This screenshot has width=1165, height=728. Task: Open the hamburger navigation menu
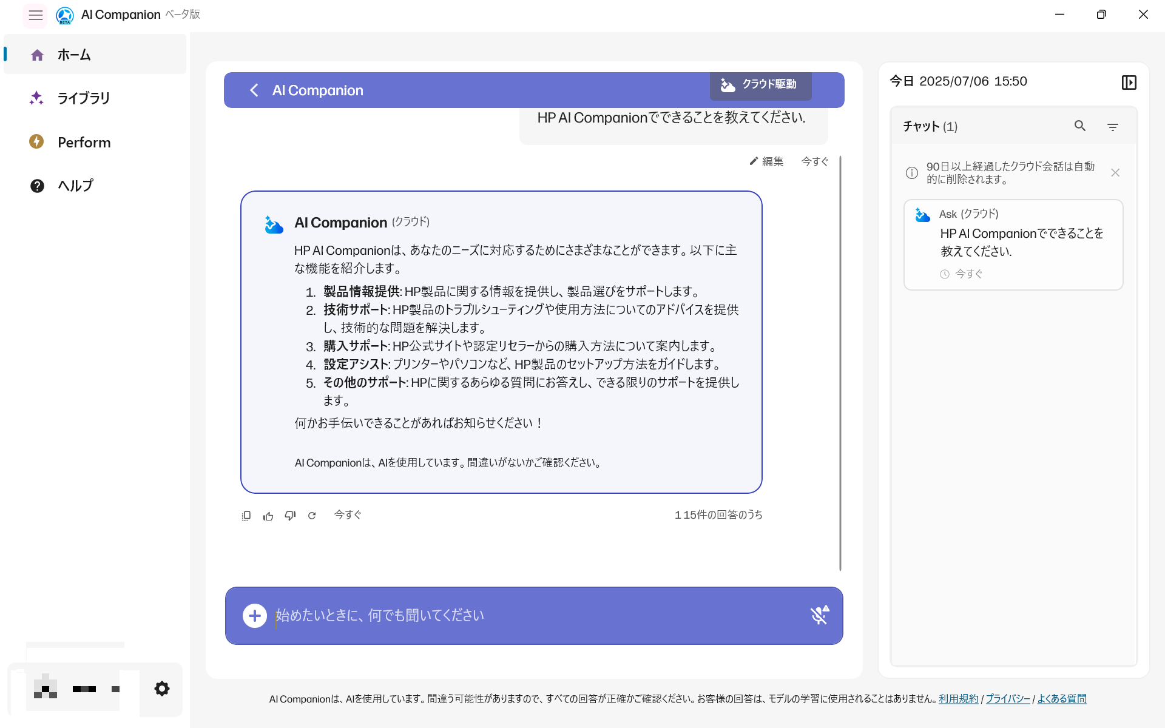click(x=35, y=15)
